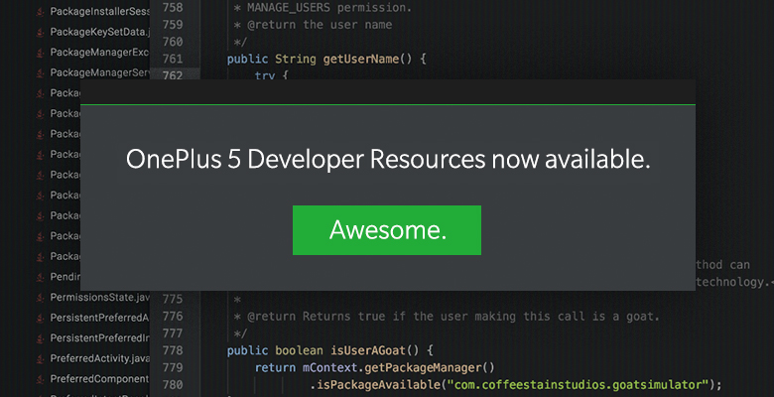Click line number 776 in gutter
Viewport: 774px width, 397px height.
(173, 316)
